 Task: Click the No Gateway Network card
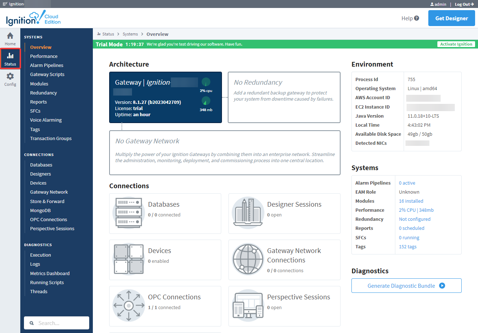coord(225,153)
